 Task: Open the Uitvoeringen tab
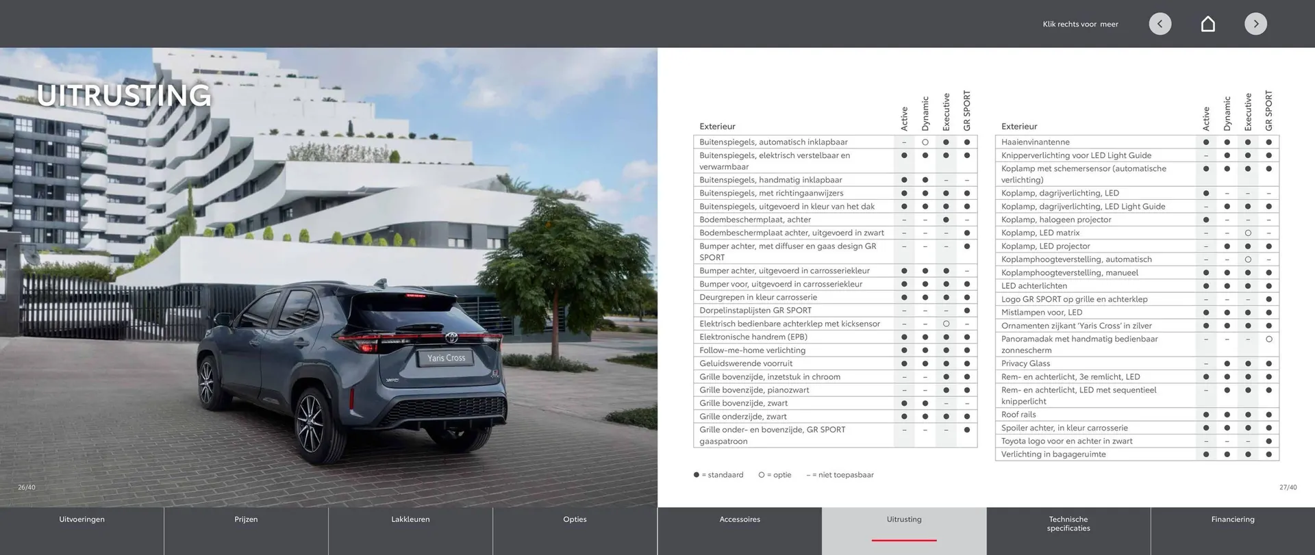point(82,531)
